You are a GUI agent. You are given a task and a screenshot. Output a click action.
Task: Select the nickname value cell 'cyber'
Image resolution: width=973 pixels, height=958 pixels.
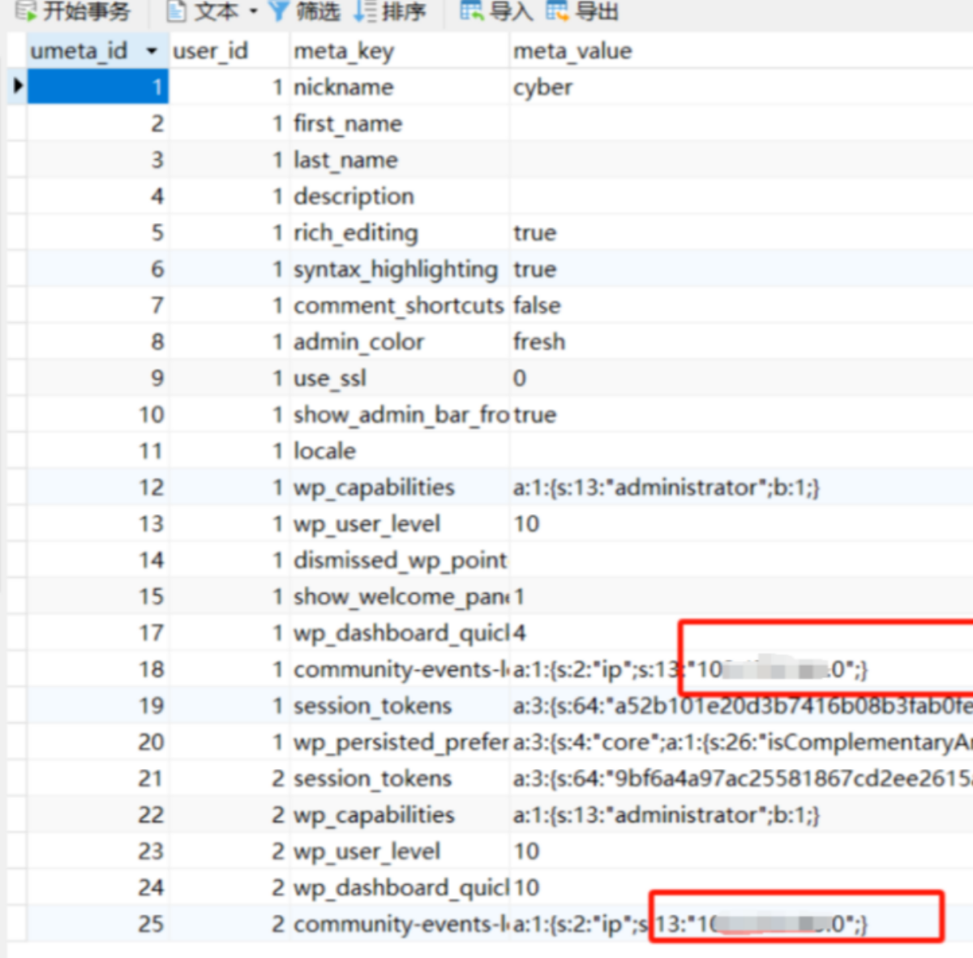pyautogui.click(x=542, y=88)
